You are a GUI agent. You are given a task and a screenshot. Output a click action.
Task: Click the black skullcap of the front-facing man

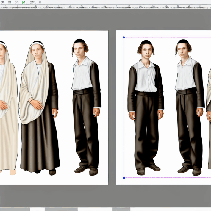[146, 42]
